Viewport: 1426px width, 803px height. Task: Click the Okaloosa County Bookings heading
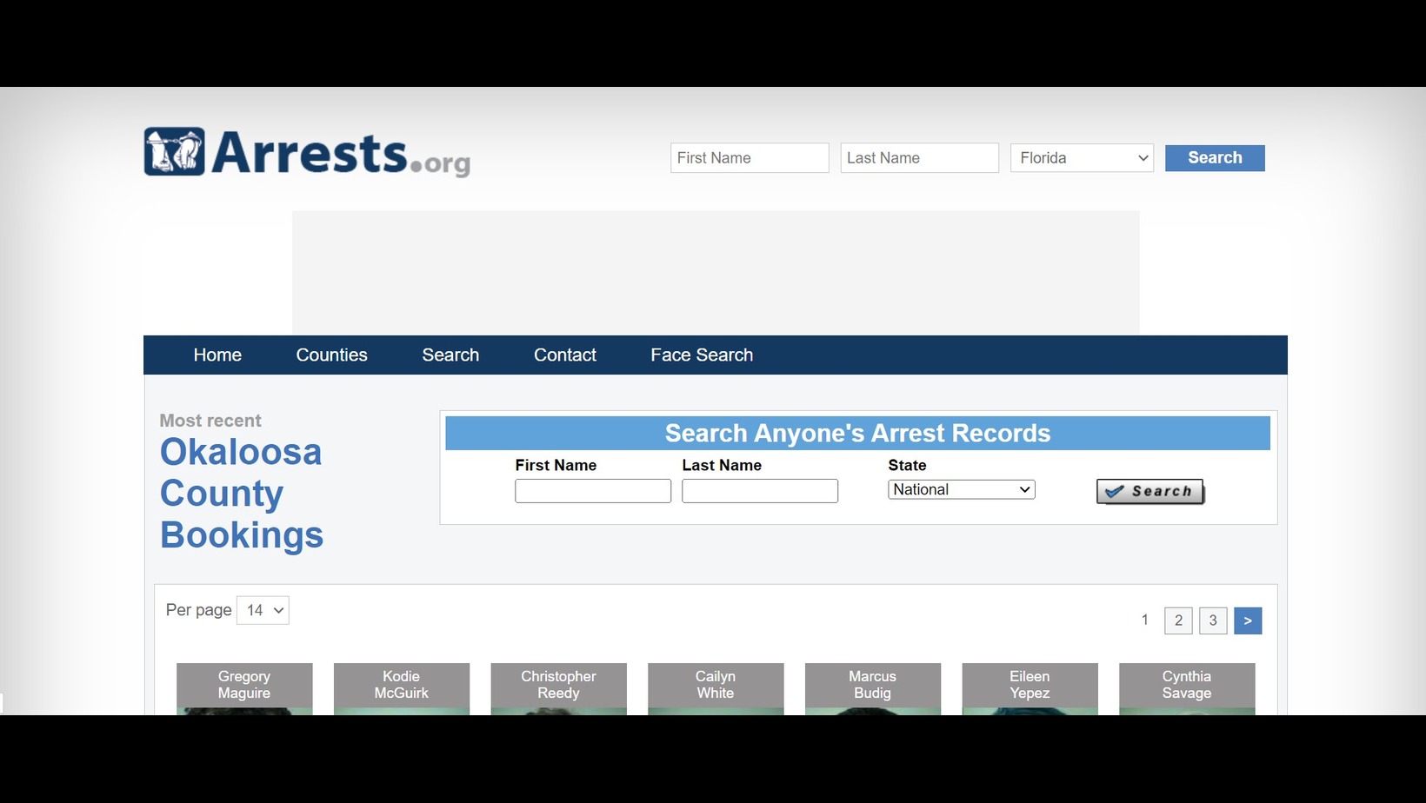point(242,494)
